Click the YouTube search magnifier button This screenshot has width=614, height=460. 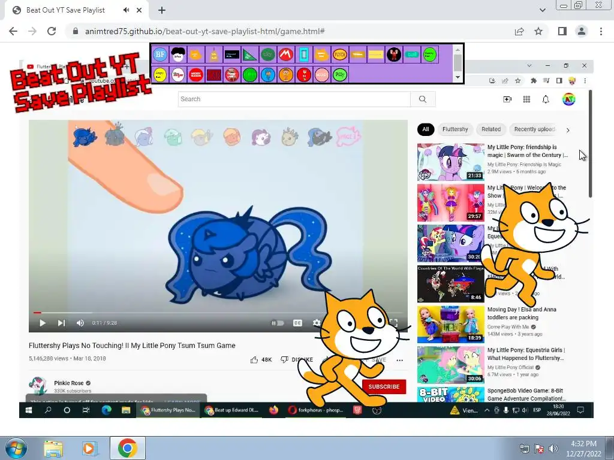click(x=423, y=99)
